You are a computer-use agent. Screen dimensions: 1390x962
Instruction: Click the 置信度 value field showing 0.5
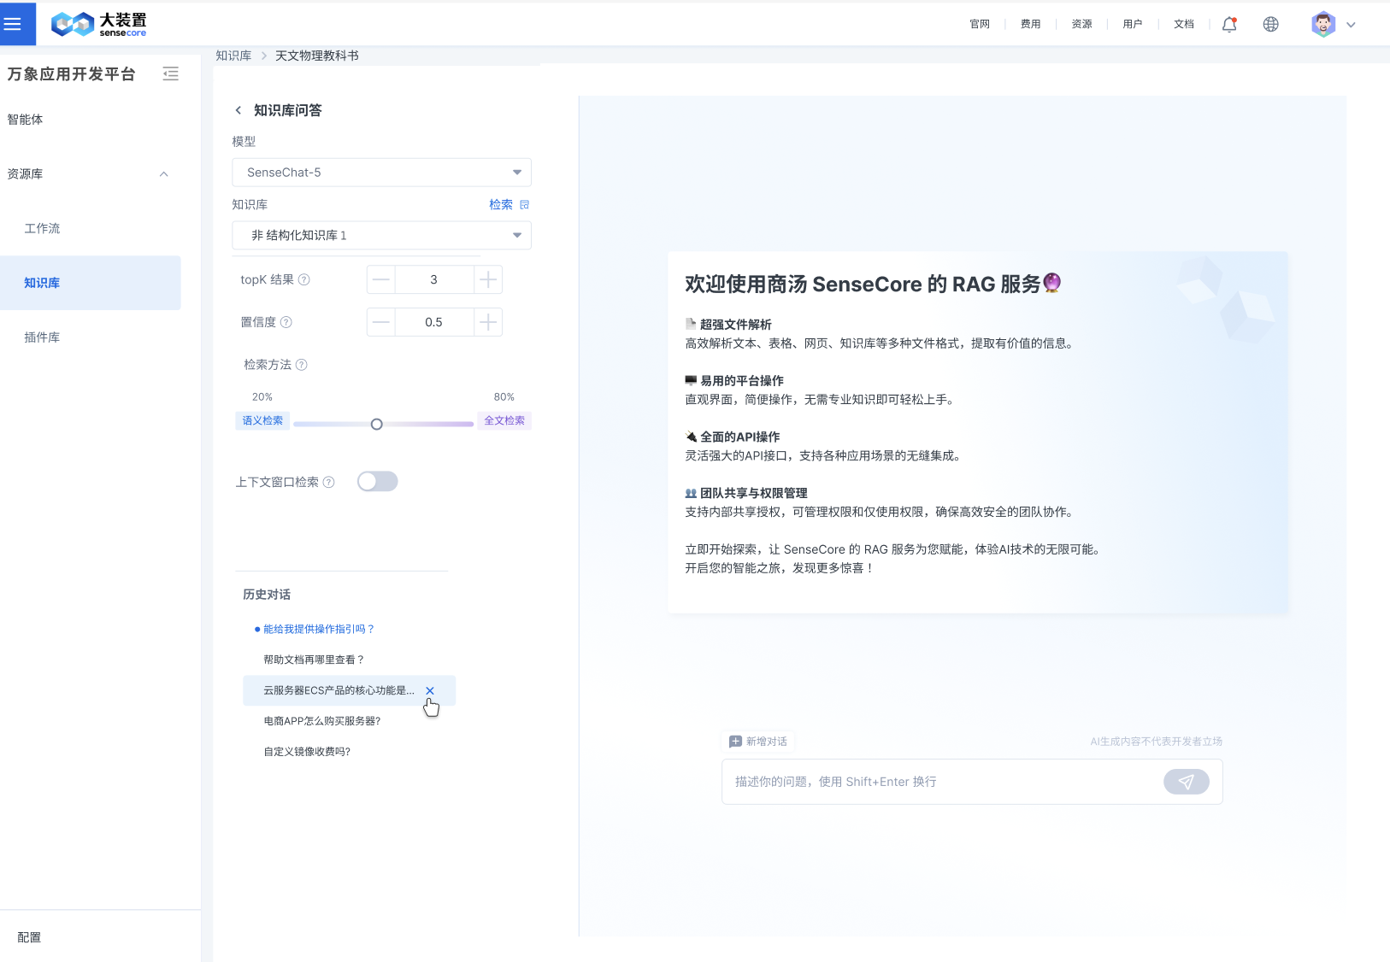pyautogui.click(x=434, y=322)
